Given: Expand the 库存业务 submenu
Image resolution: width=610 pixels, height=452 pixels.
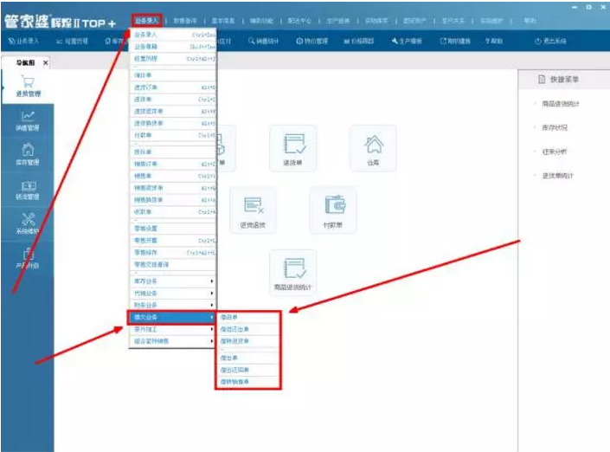Looking at the screenshot, I should (x=173, y=281).
